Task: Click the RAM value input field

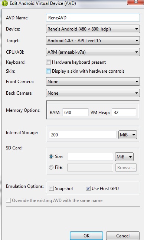Action: [x=75, y=112]
